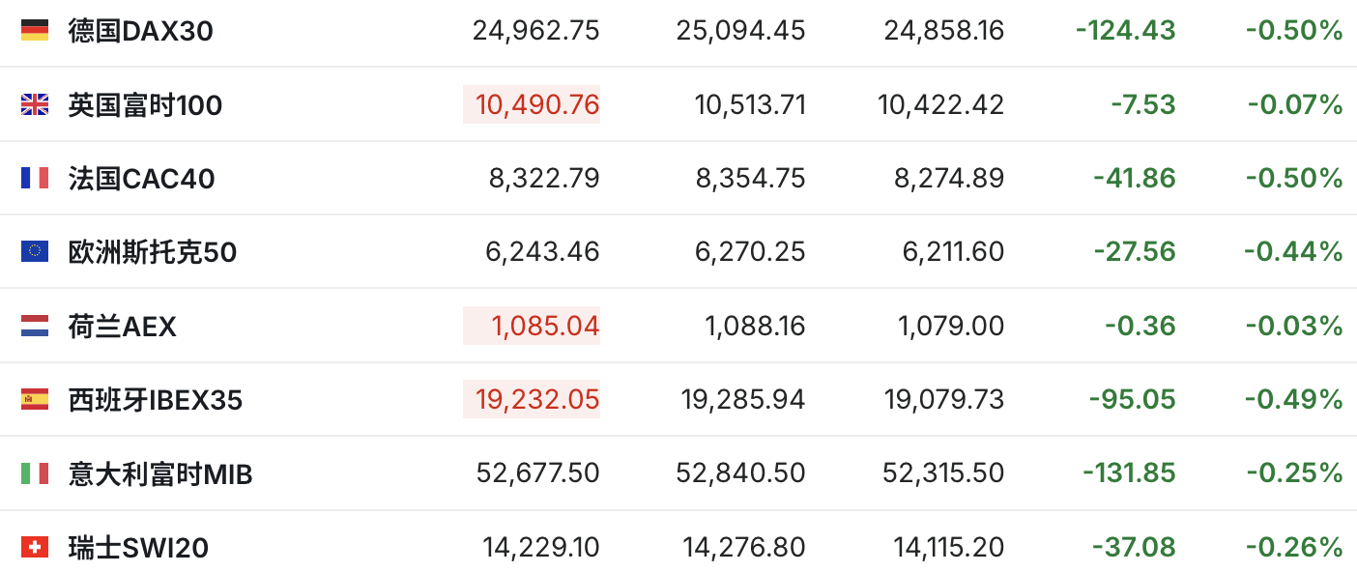The height and width of the screenshot is (572, 1357).
Task: Open the 欧洲斯托克50 index link
Action: [153, 252]
